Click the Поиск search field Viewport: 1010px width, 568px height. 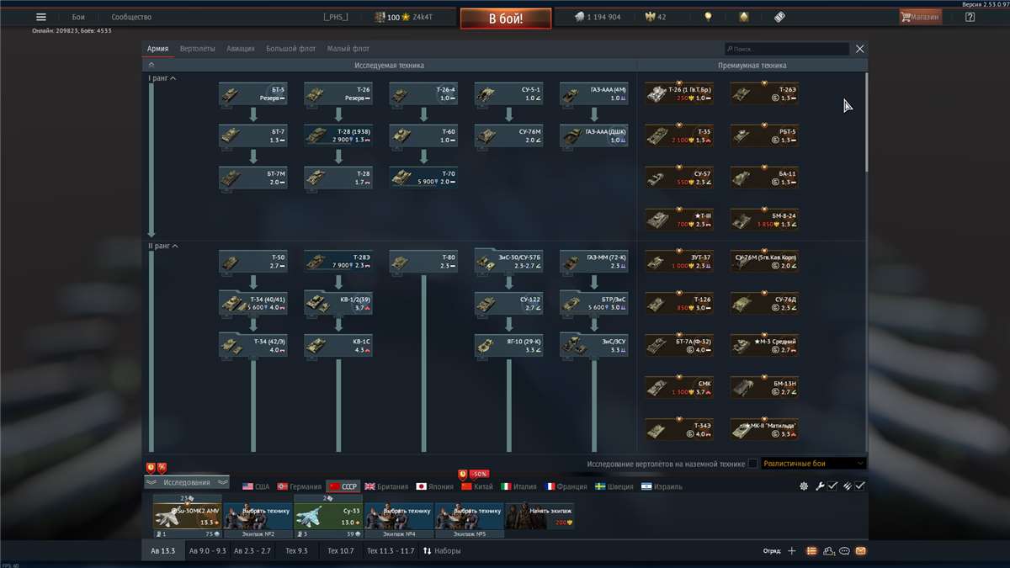click(787, 50)
